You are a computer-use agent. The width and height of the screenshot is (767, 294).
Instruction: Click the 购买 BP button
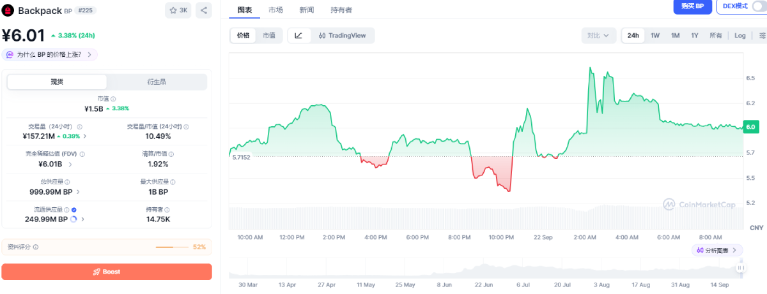click(693, 6)
